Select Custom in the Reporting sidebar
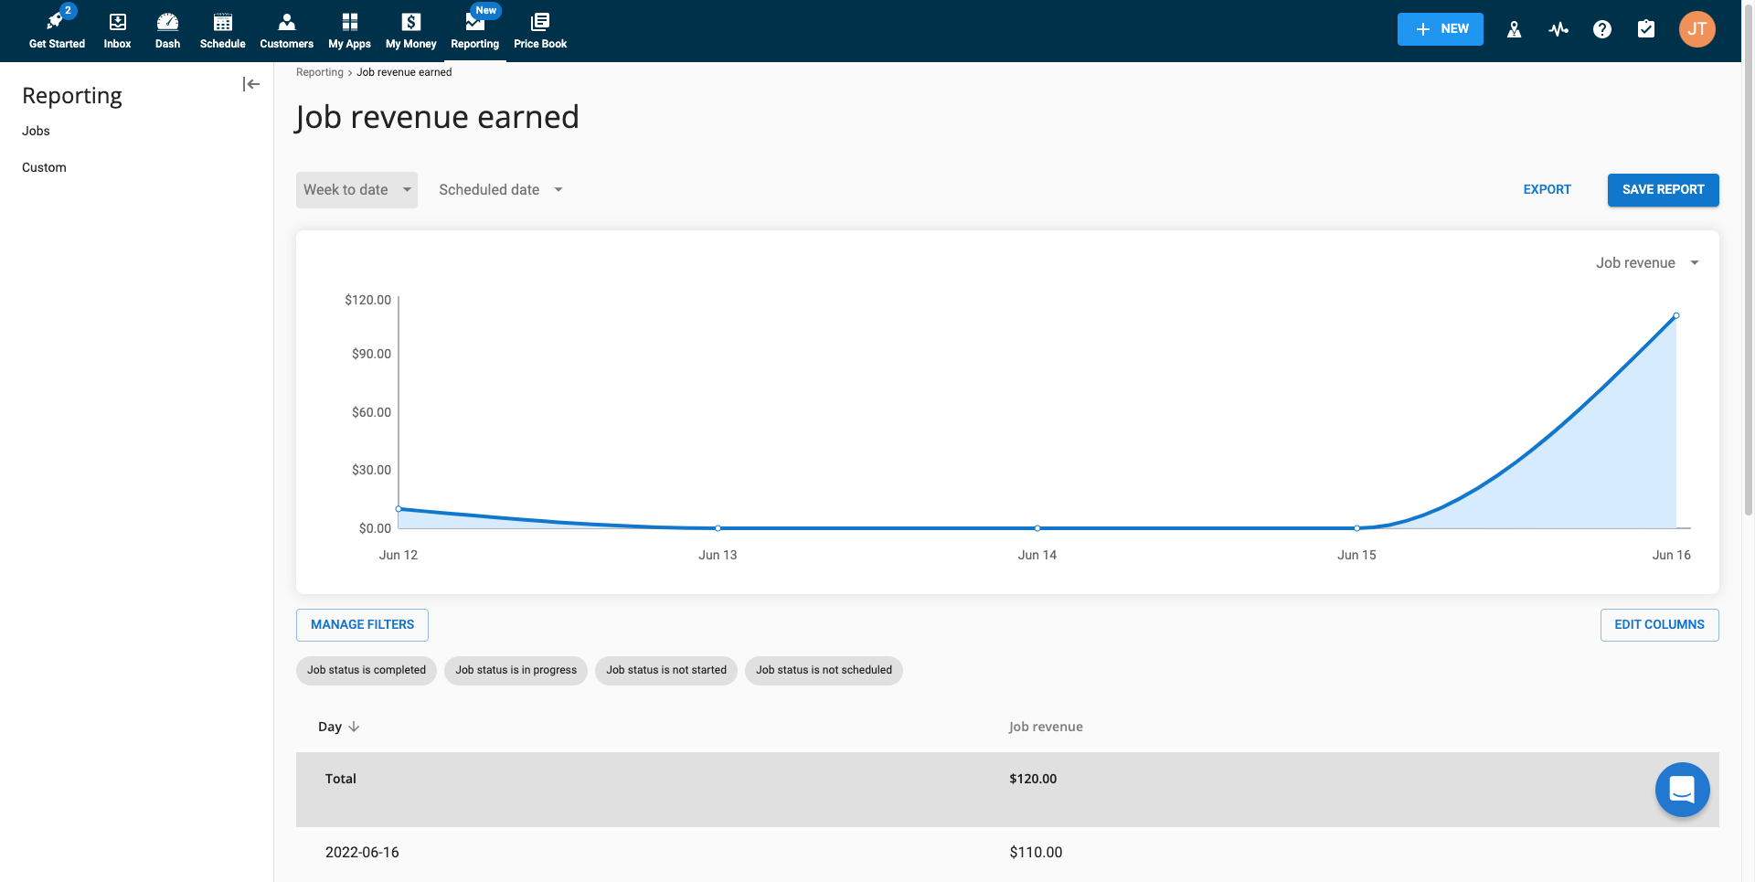Screen dimensions: 1755x882 point(44,167)
